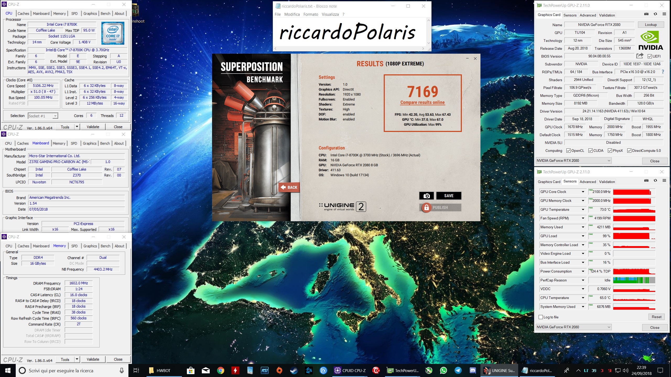The width and height of the screenshot is (671, 377).
Task: Open the Formato menu in Notepad
Action: [x=311, y=14]
